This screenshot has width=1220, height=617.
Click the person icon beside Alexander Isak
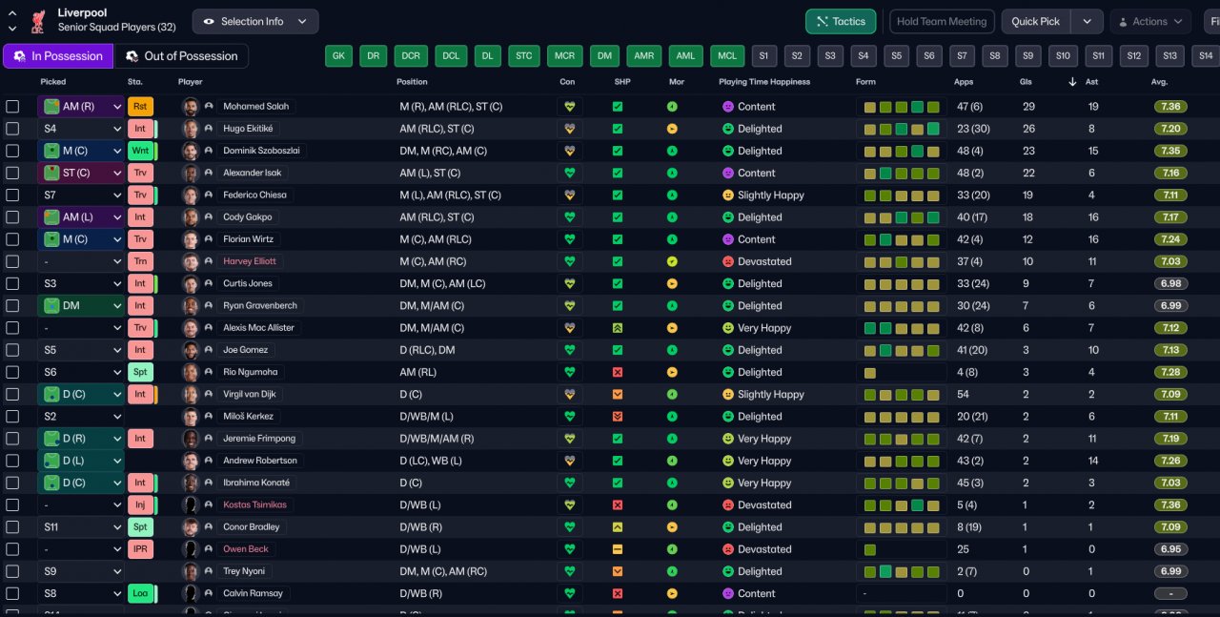click(208, 174)
